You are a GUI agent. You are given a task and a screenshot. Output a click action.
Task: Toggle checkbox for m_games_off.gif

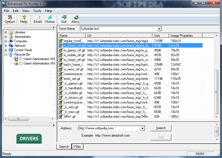coord(61,50)
